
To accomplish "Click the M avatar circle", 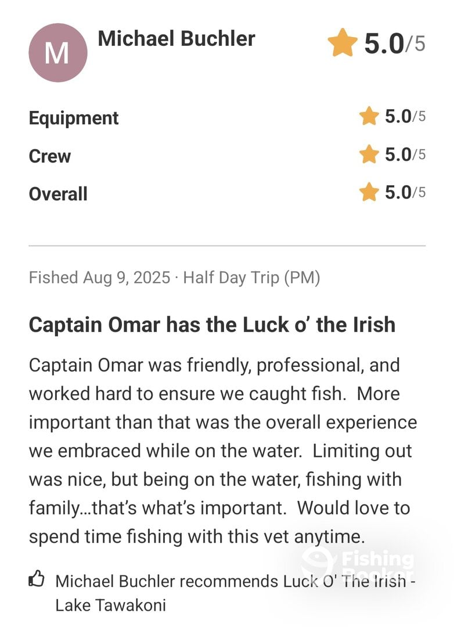I will click(x=58, y=53).
